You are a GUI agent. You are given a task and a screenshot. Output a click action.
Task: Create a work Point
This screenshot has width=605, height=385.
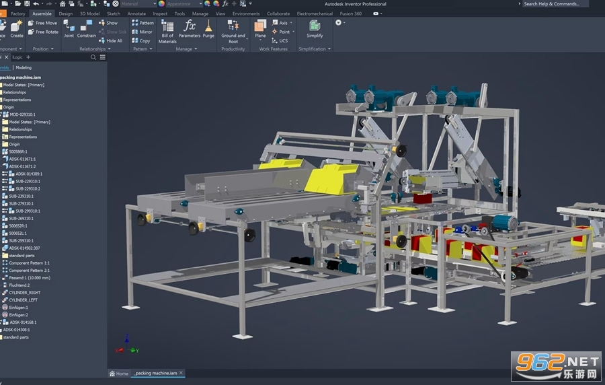click(281, 32)
